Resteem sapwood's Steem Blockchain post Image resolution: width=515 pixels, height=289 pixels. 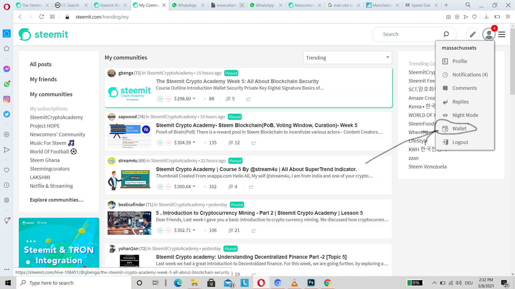[x=253, y=143]
